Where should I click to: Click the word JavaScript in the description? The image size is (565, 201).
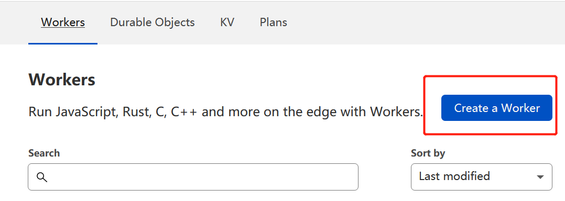point(86,112)
